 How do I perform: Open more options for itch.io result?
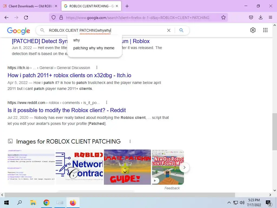(97, 67)
